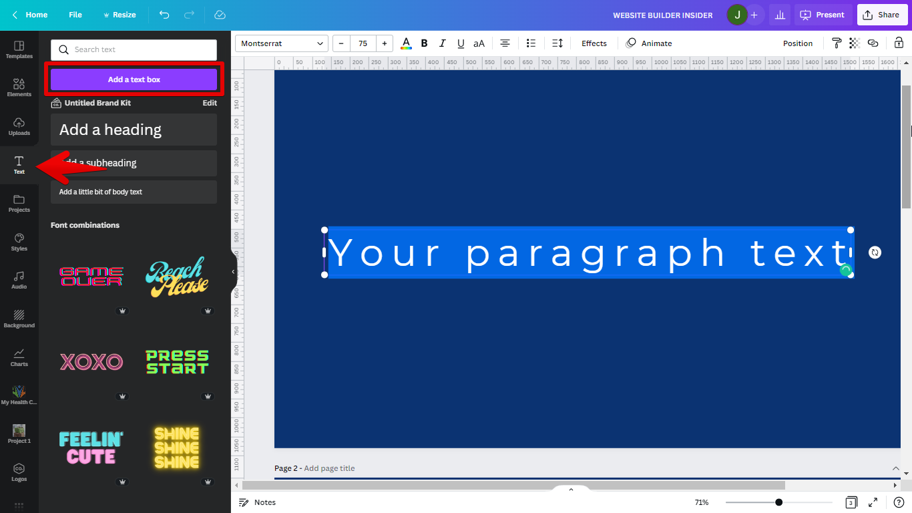Open the Montserrat font dropdown
Viewport: 912px width, 513px height.
click(281, 43)
